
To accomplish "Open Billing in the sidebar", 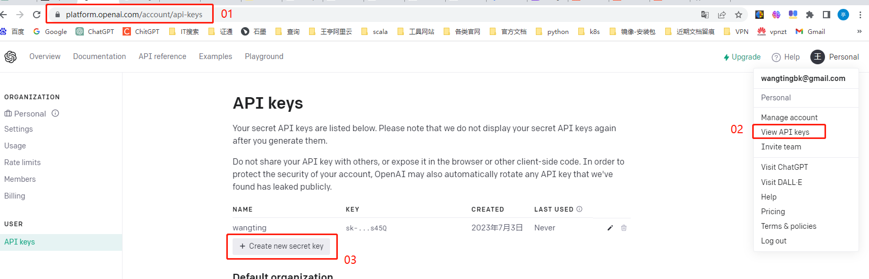I will click(15, 196).
